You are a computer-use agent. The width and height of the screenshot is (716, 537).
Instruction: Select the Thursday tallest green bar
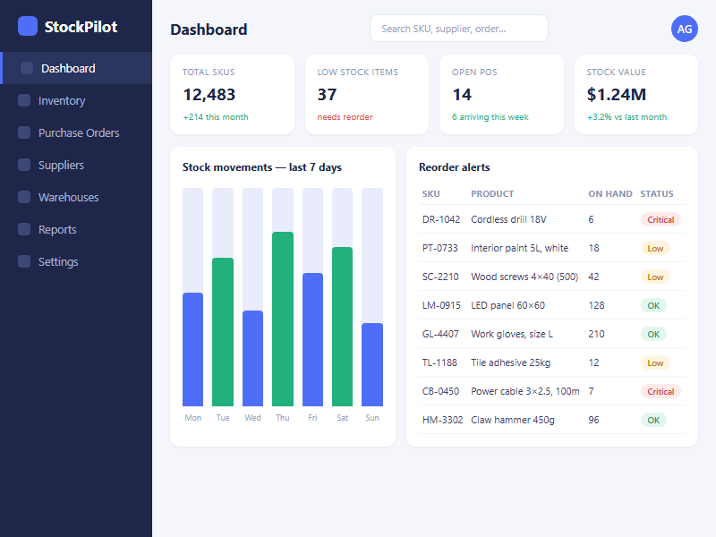tap(283, 319)
